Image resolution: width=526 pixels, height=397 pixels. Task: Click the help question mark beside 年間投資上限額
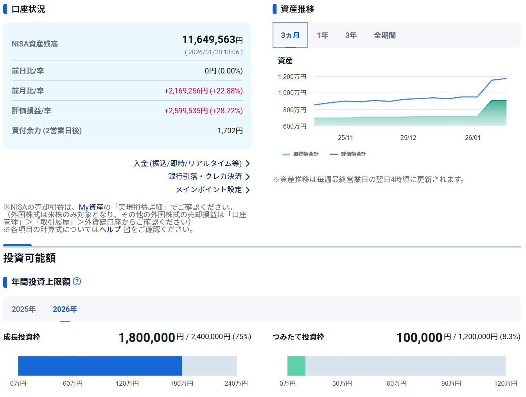(77, 281)
